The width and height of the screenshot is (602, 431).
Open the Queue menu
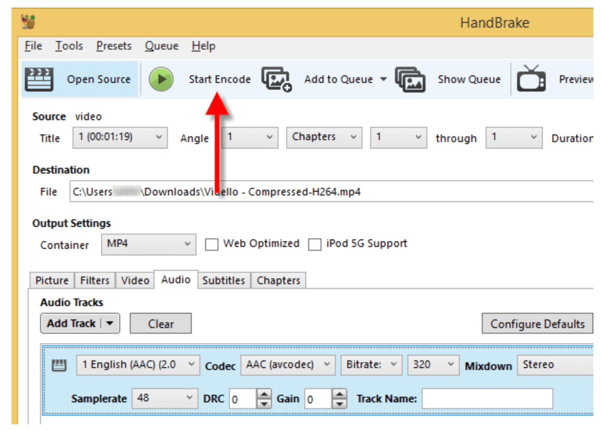tap(162, 46)
